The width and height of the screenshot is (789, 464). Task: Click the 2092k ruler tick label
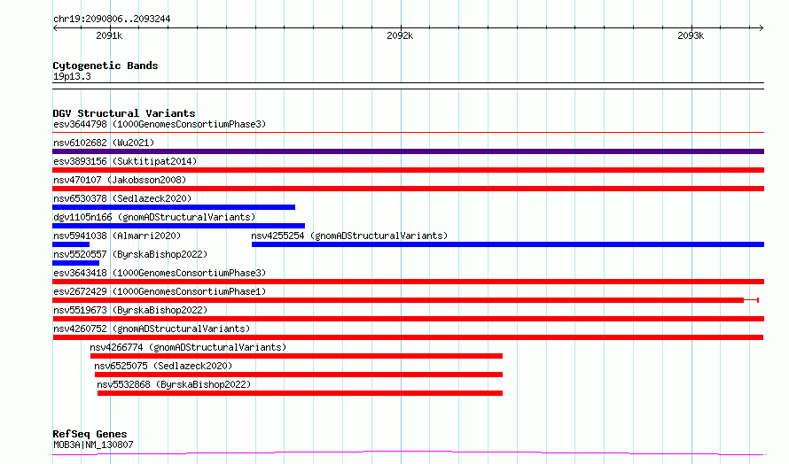pos(400,35)
